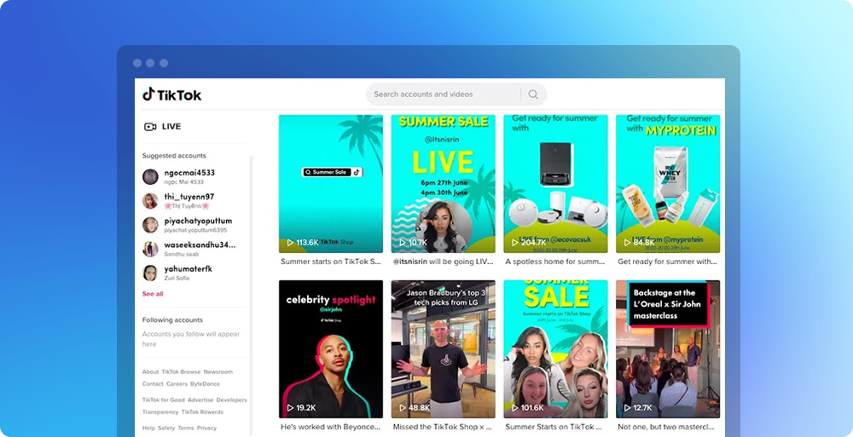Click the sidebar vertical scrollbar
This screenshot has height=437, width=853.
coord(251,294)
